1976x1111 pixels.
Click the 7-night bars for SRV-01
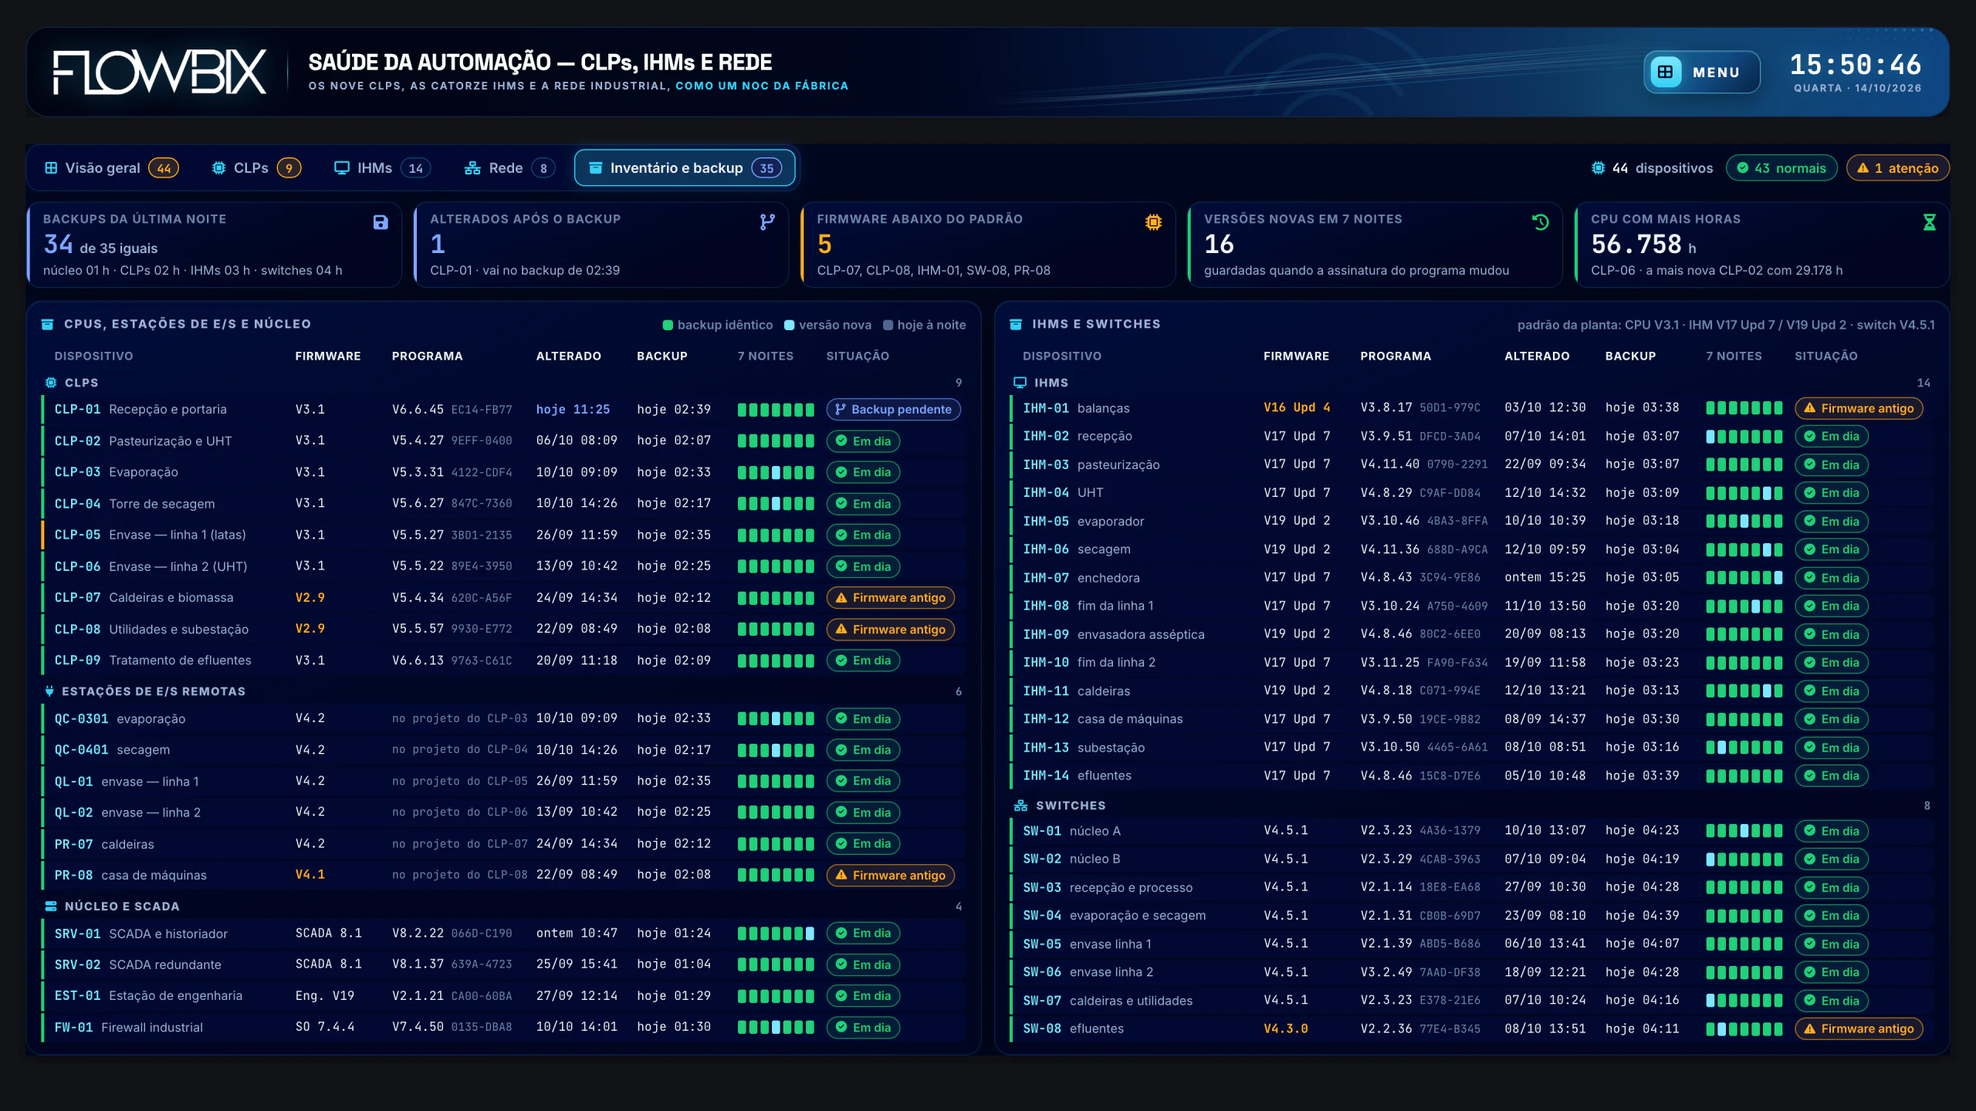[776, 934]
